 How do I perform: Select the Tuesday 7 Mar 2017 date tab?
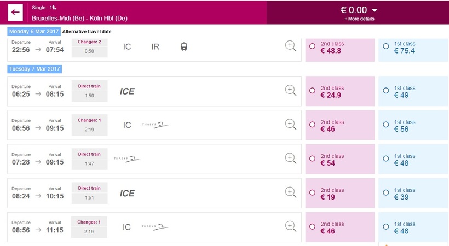click(x=34, y=69)
